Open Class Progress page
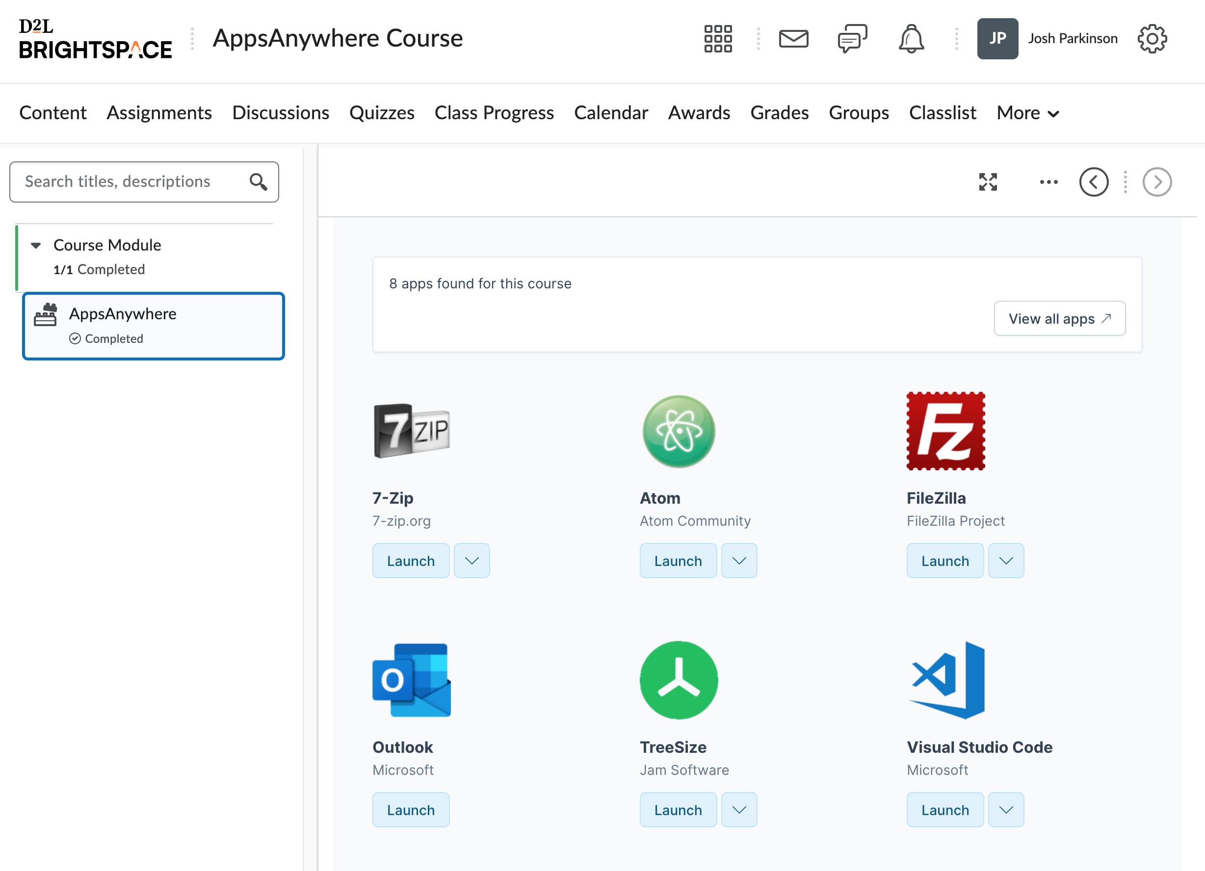1205x871 pixels. pos(494,113)
